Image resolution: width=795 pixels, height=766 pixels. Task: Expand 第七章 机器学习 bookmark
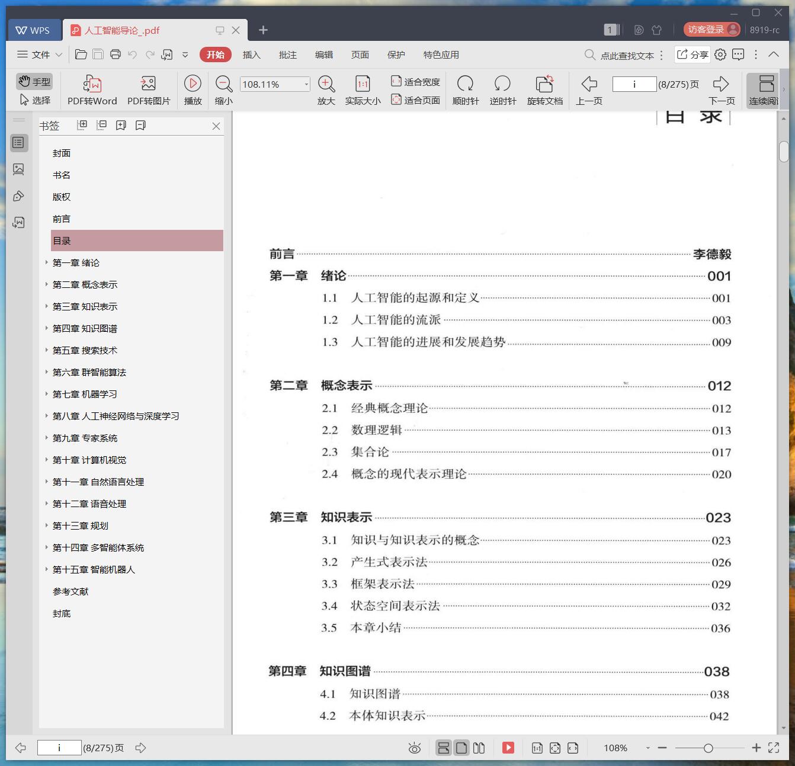[x=46, y=394]
